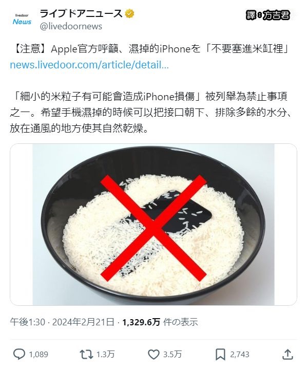The width and height of the screenshot is (307, 369).
Task: Click the 午後1:30 2024年2月21日 timestamp
Action: click(62, 322)
